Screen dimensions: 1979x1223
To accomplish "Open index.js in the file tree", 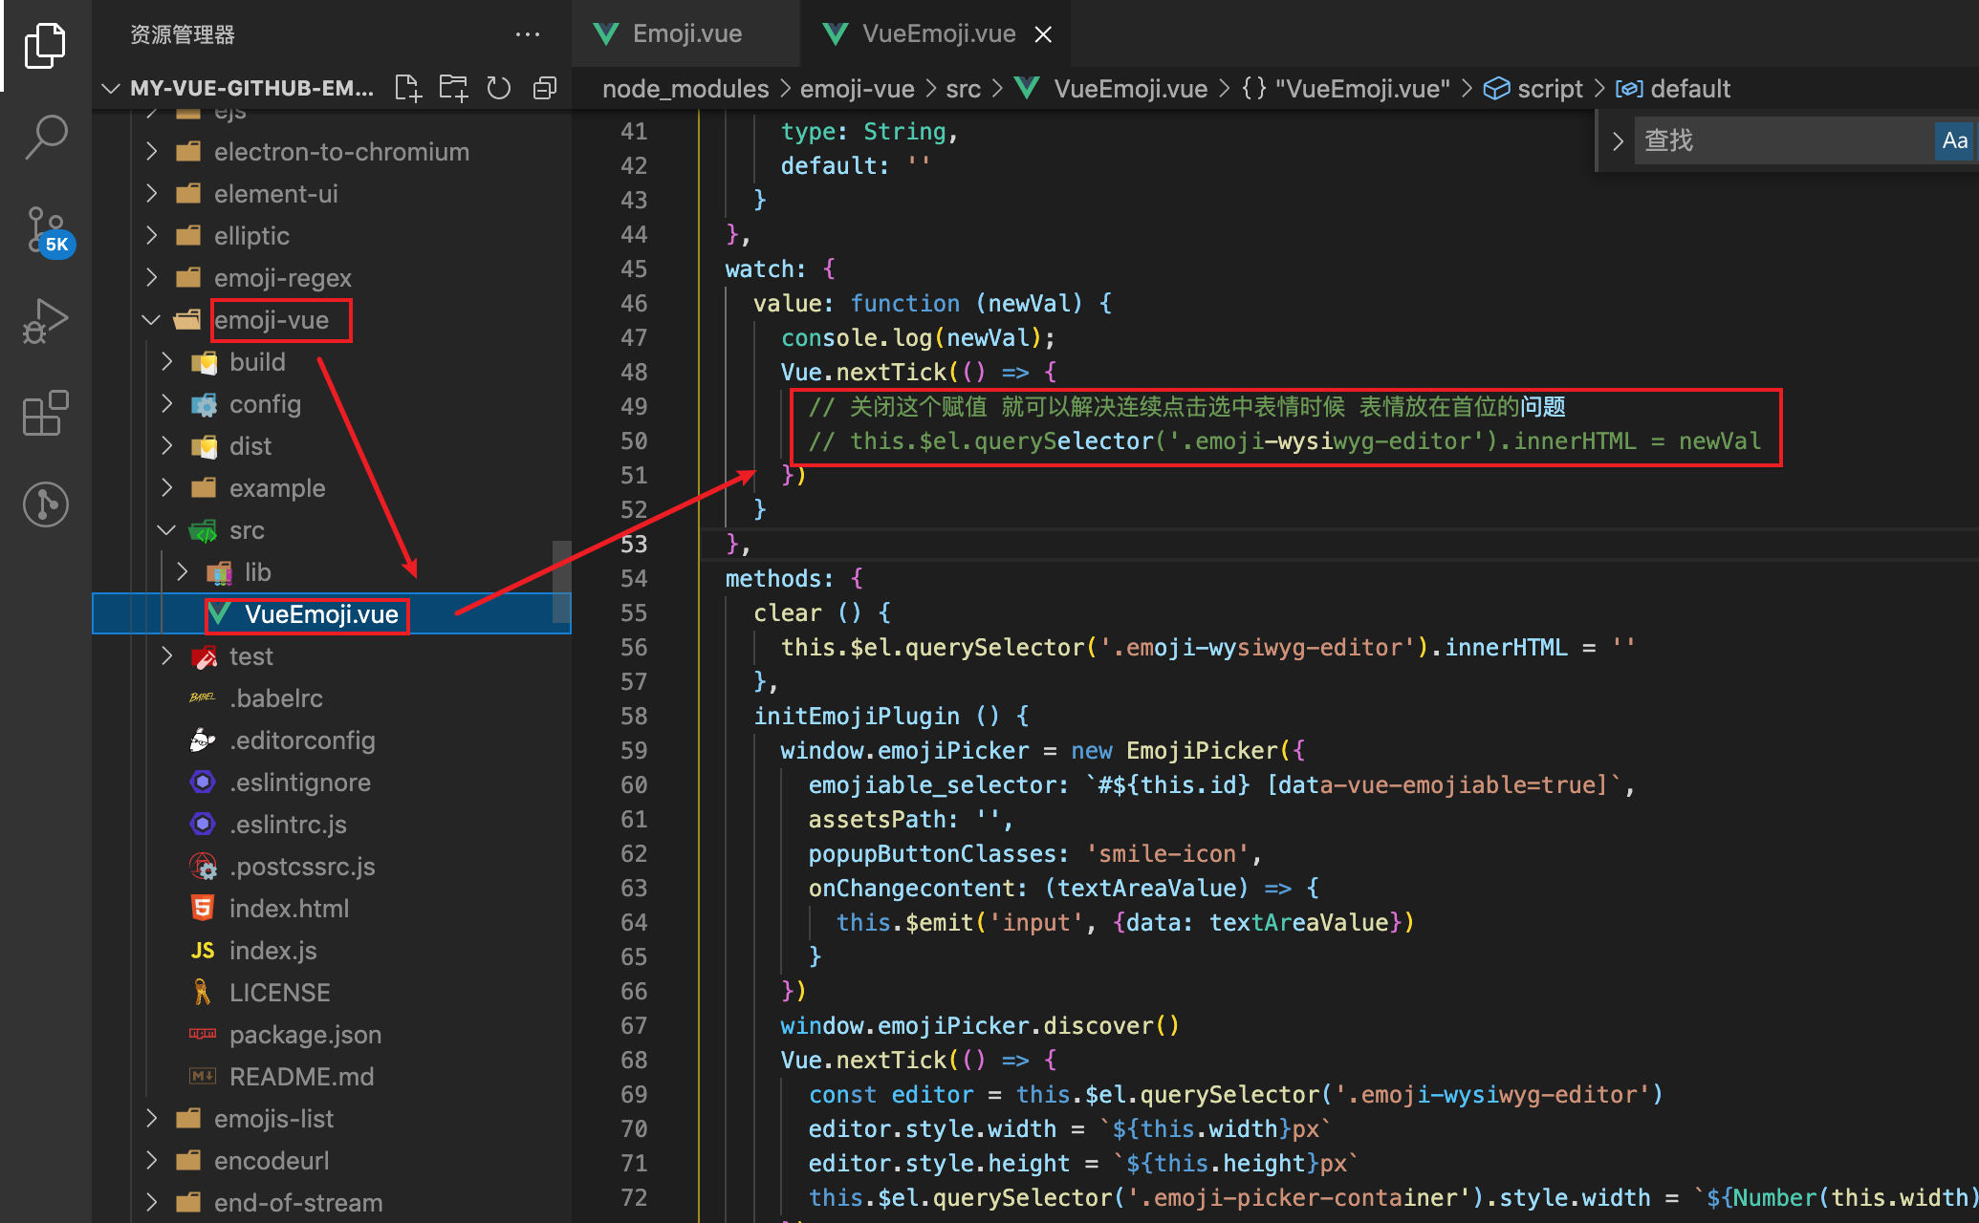I will [x=332, y=951].
